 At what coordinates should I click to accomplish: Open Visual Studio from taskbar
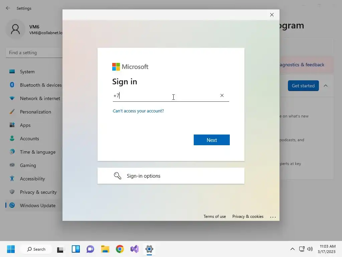pos(135,249)
